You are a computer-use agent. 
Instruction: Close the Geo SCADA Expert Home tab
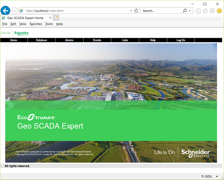[x=50, y=18]
